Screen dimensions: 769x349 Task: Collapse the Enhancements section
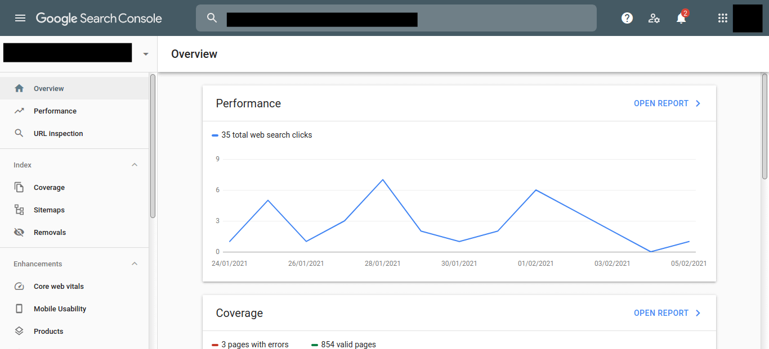[135, 264]
